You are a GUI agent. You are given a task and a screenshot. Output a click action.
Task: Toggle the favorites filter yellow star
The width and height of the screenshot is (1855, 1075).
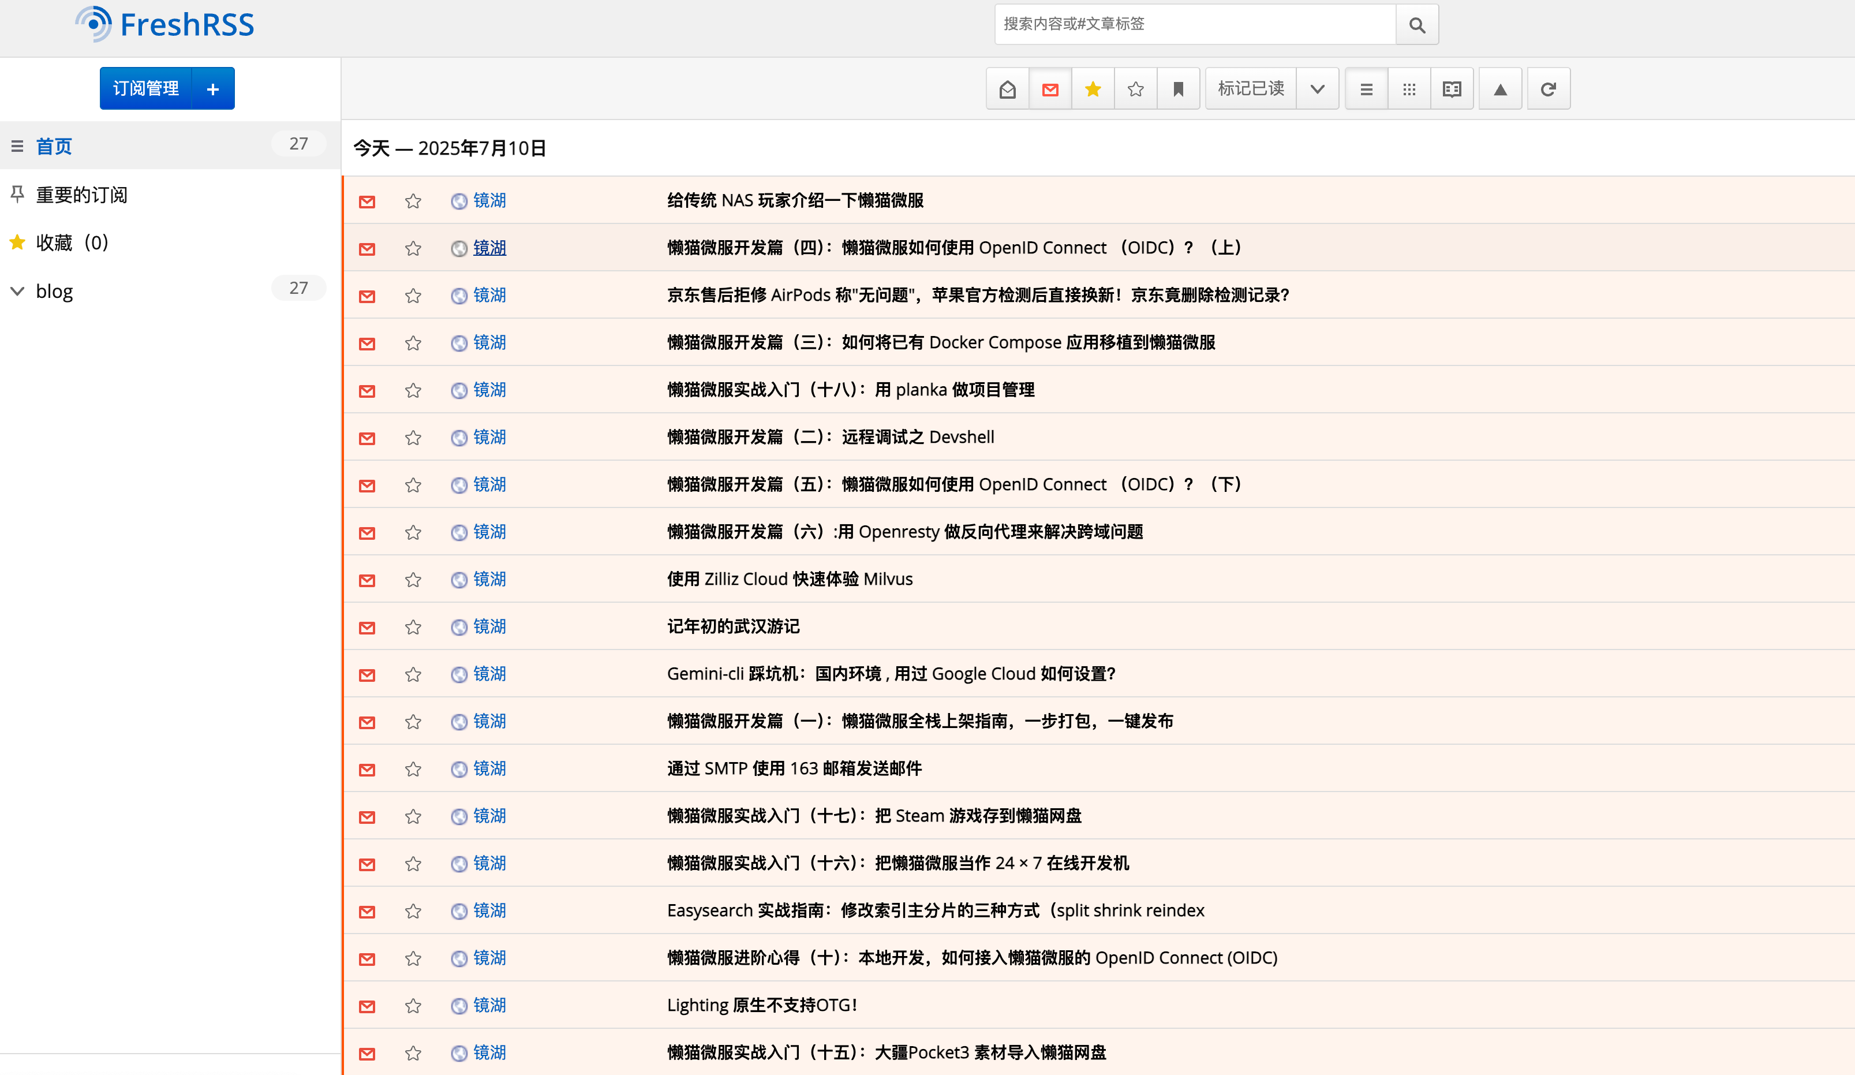1093,89
